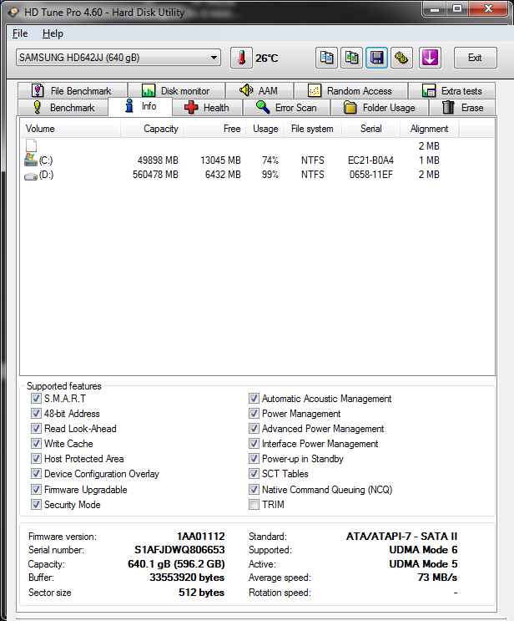This screenshot has height=621, width=514.
Task: Toggle the Security Mode checkbox
Action: (x=36, y=505)
